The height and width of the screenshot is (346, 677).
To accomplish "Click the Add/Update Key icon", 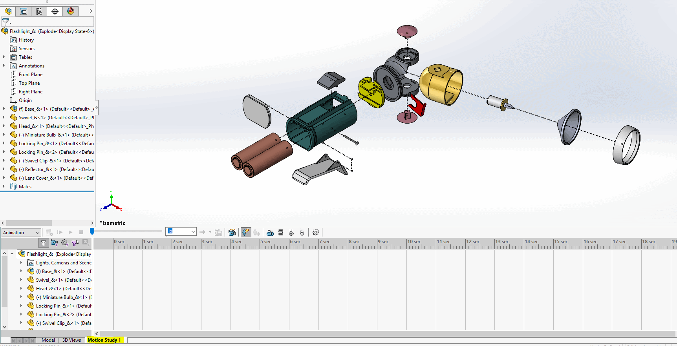I will (256, 233).
